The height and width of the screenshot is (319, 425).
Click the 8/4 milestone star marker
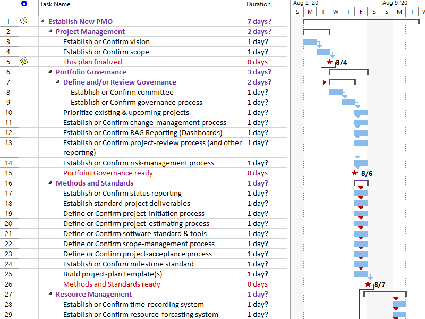coord(329,62)
